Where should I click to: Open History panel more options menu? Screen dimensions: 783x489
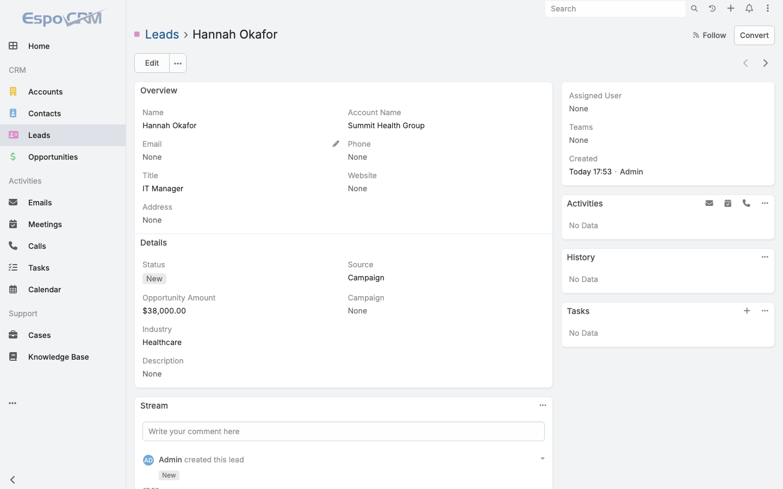click(765, 257)
